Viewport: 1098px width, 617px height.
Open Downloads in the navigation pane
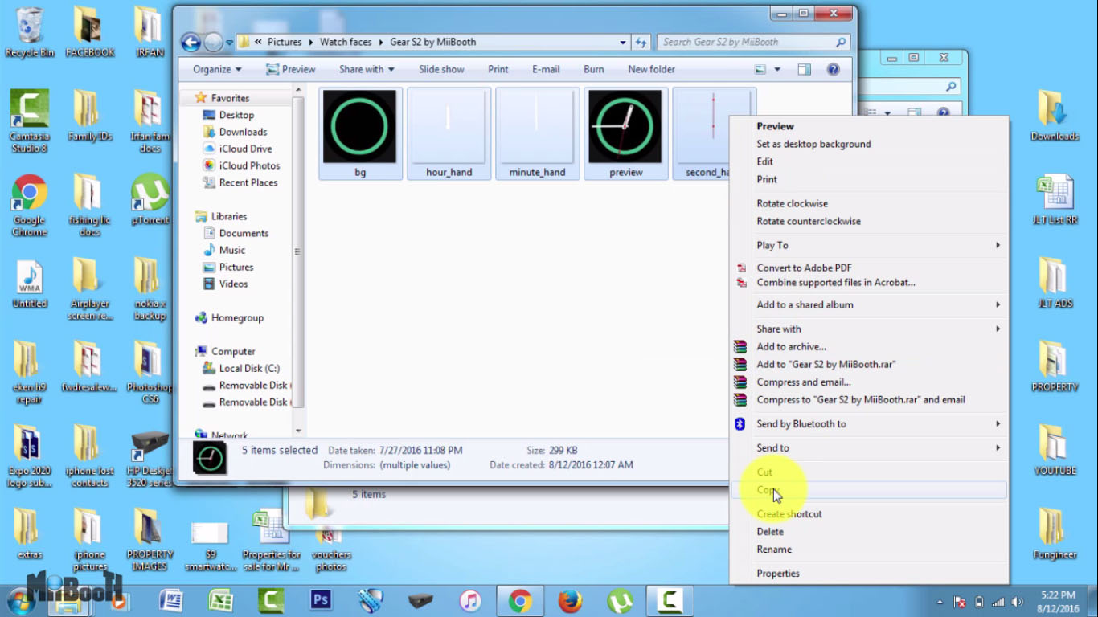243,132
